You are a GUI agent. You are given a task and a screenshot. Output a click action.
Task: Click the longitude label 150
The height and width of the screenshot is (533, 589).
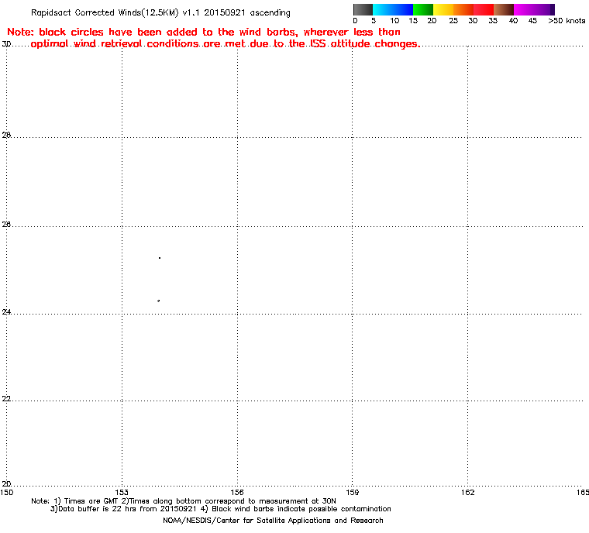pos(7,492)
